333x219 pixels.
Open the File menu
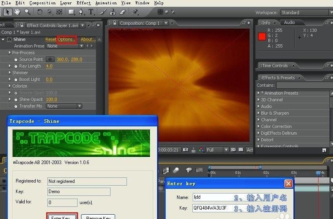pos(6,3)
